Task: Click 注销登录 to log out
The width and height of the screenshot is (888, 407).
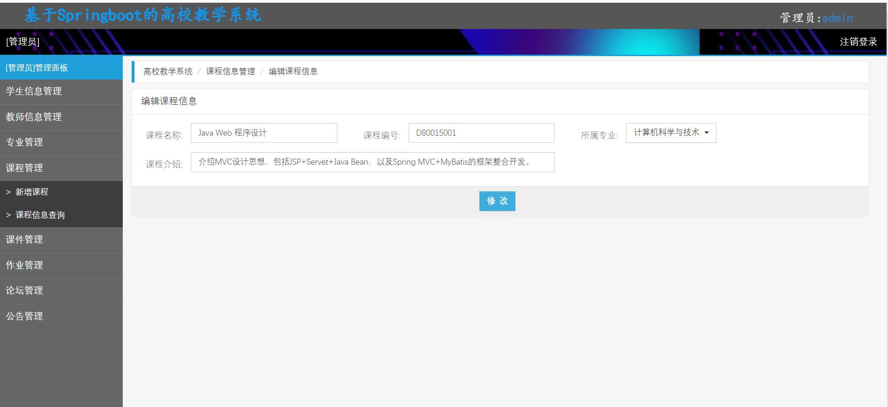Action: pyautogui.click(x=858, y=42)
